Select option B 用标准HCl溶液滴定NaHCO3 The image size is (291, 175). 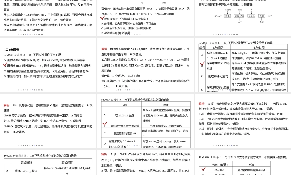click(47, 66)
